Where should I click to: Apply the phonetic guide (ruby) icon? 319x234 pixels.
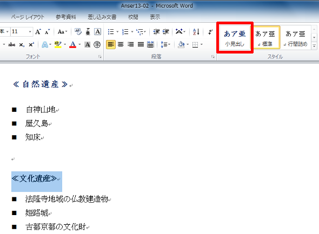[88, 32]
